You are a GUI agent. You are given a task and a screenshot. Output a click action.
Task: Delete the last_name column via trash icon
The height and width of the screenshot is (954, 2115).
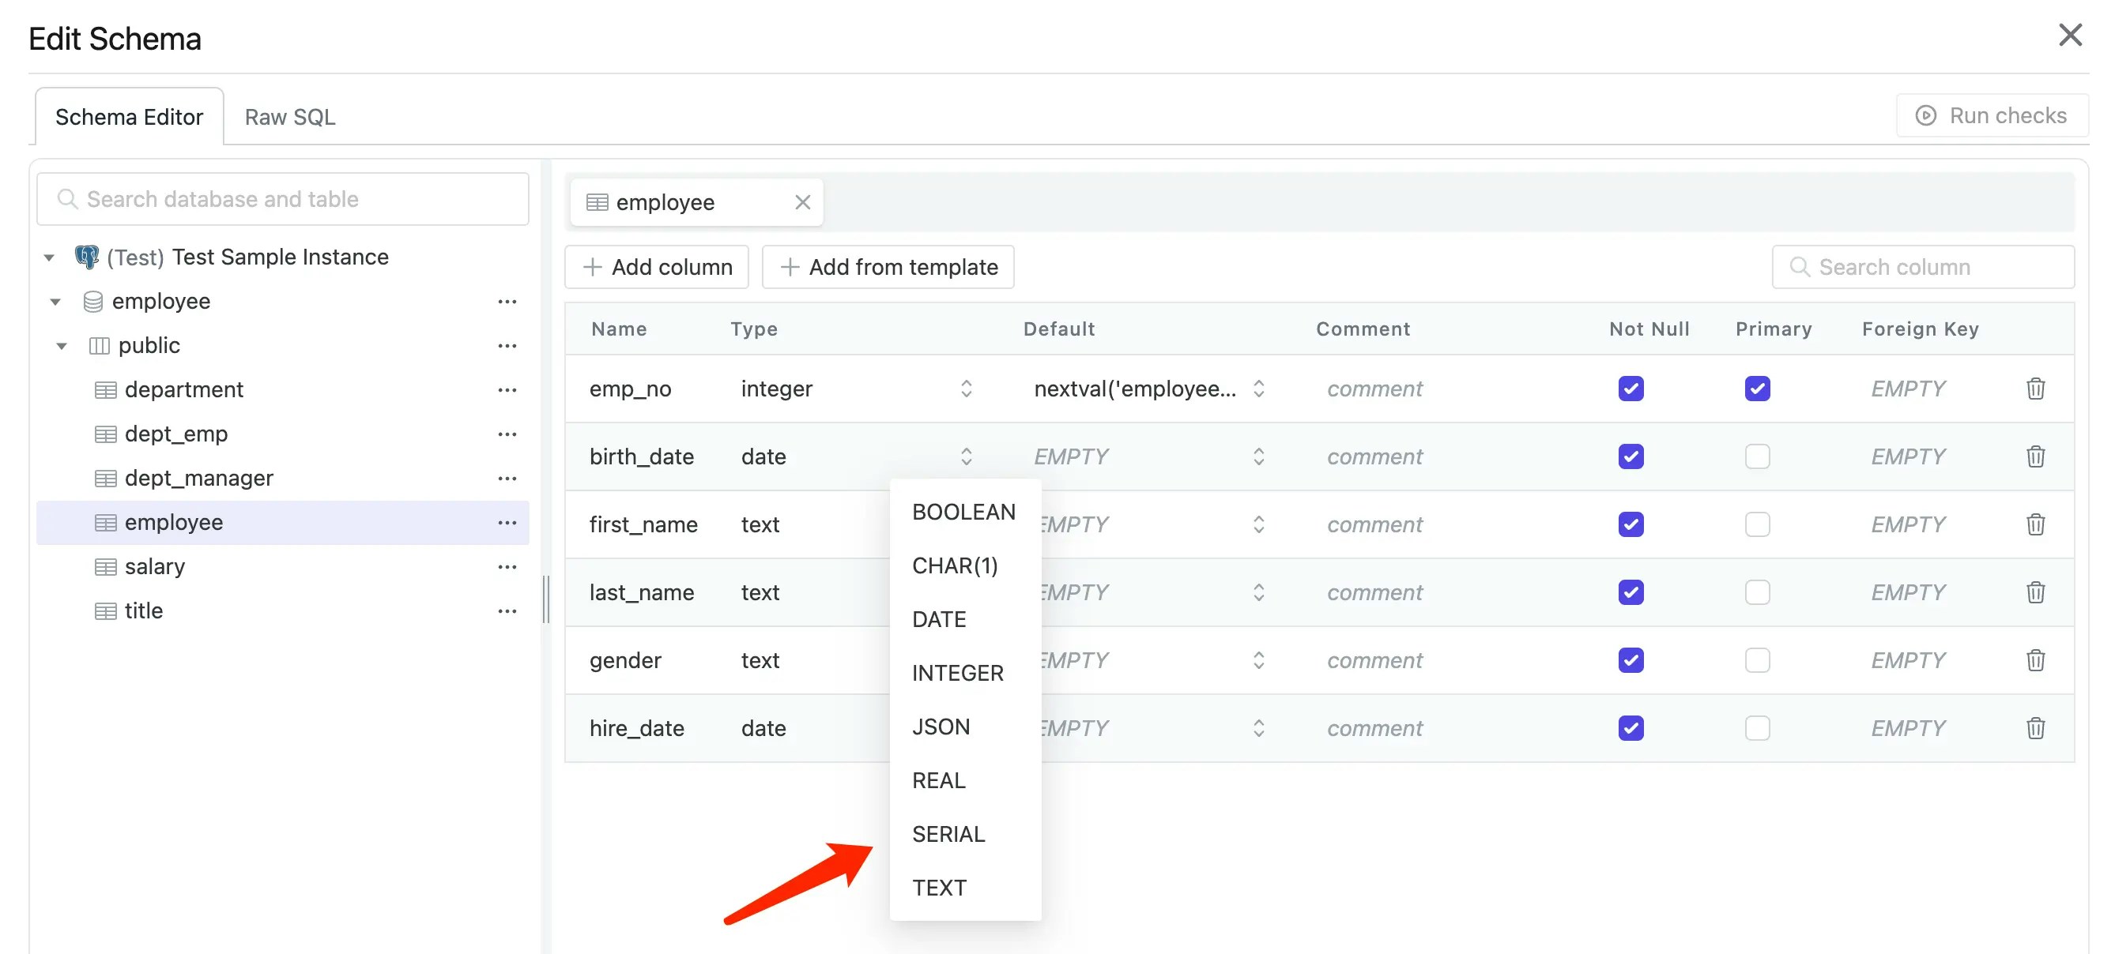click(x=2034, y=592)
